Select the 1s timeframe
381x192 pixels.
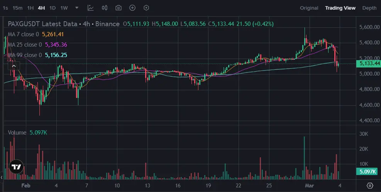click(5, 8)
